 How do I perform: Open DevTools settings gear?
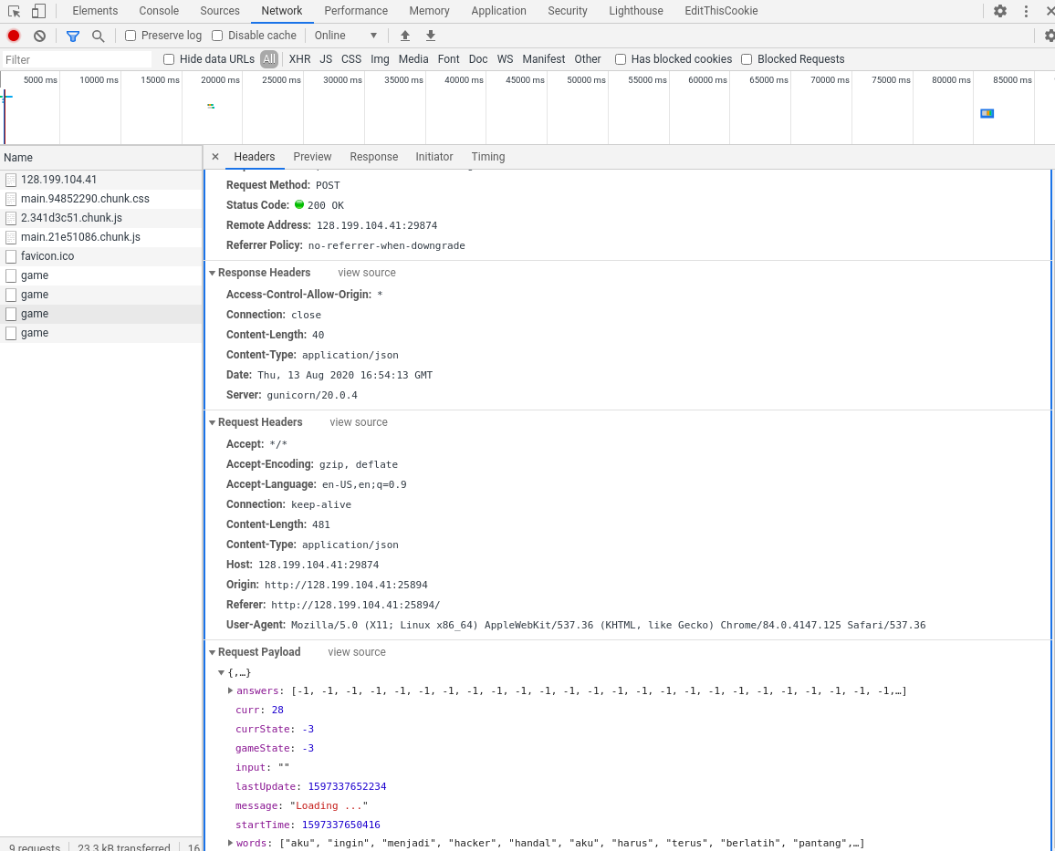coord(1000,11)
